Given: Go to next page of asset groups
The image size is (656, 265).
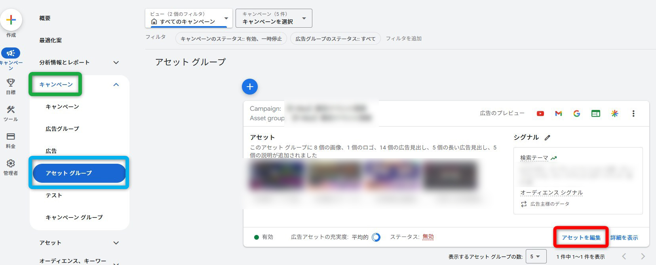Looking at the screenshot, I should tap(643, 257).
